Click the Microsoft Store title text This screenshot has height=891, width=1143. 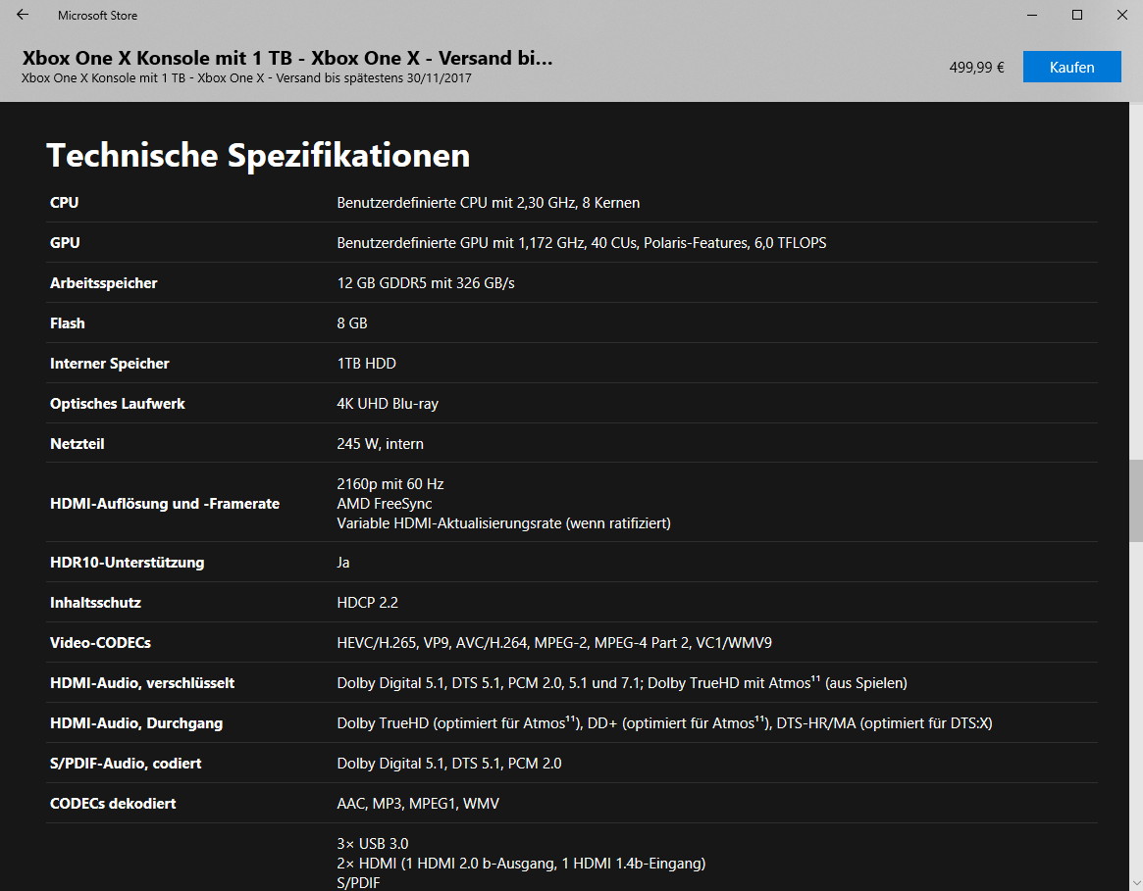[98, 16]
